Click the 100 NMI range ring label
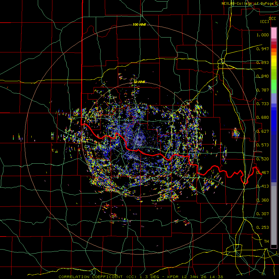279x279 pixels. click(139, 24)
